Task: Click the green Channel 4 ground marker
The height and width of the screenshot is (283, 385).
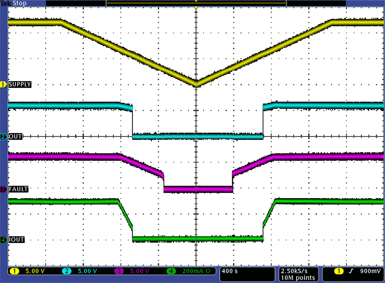Action: pyautogui.click(x=3, y=240)
